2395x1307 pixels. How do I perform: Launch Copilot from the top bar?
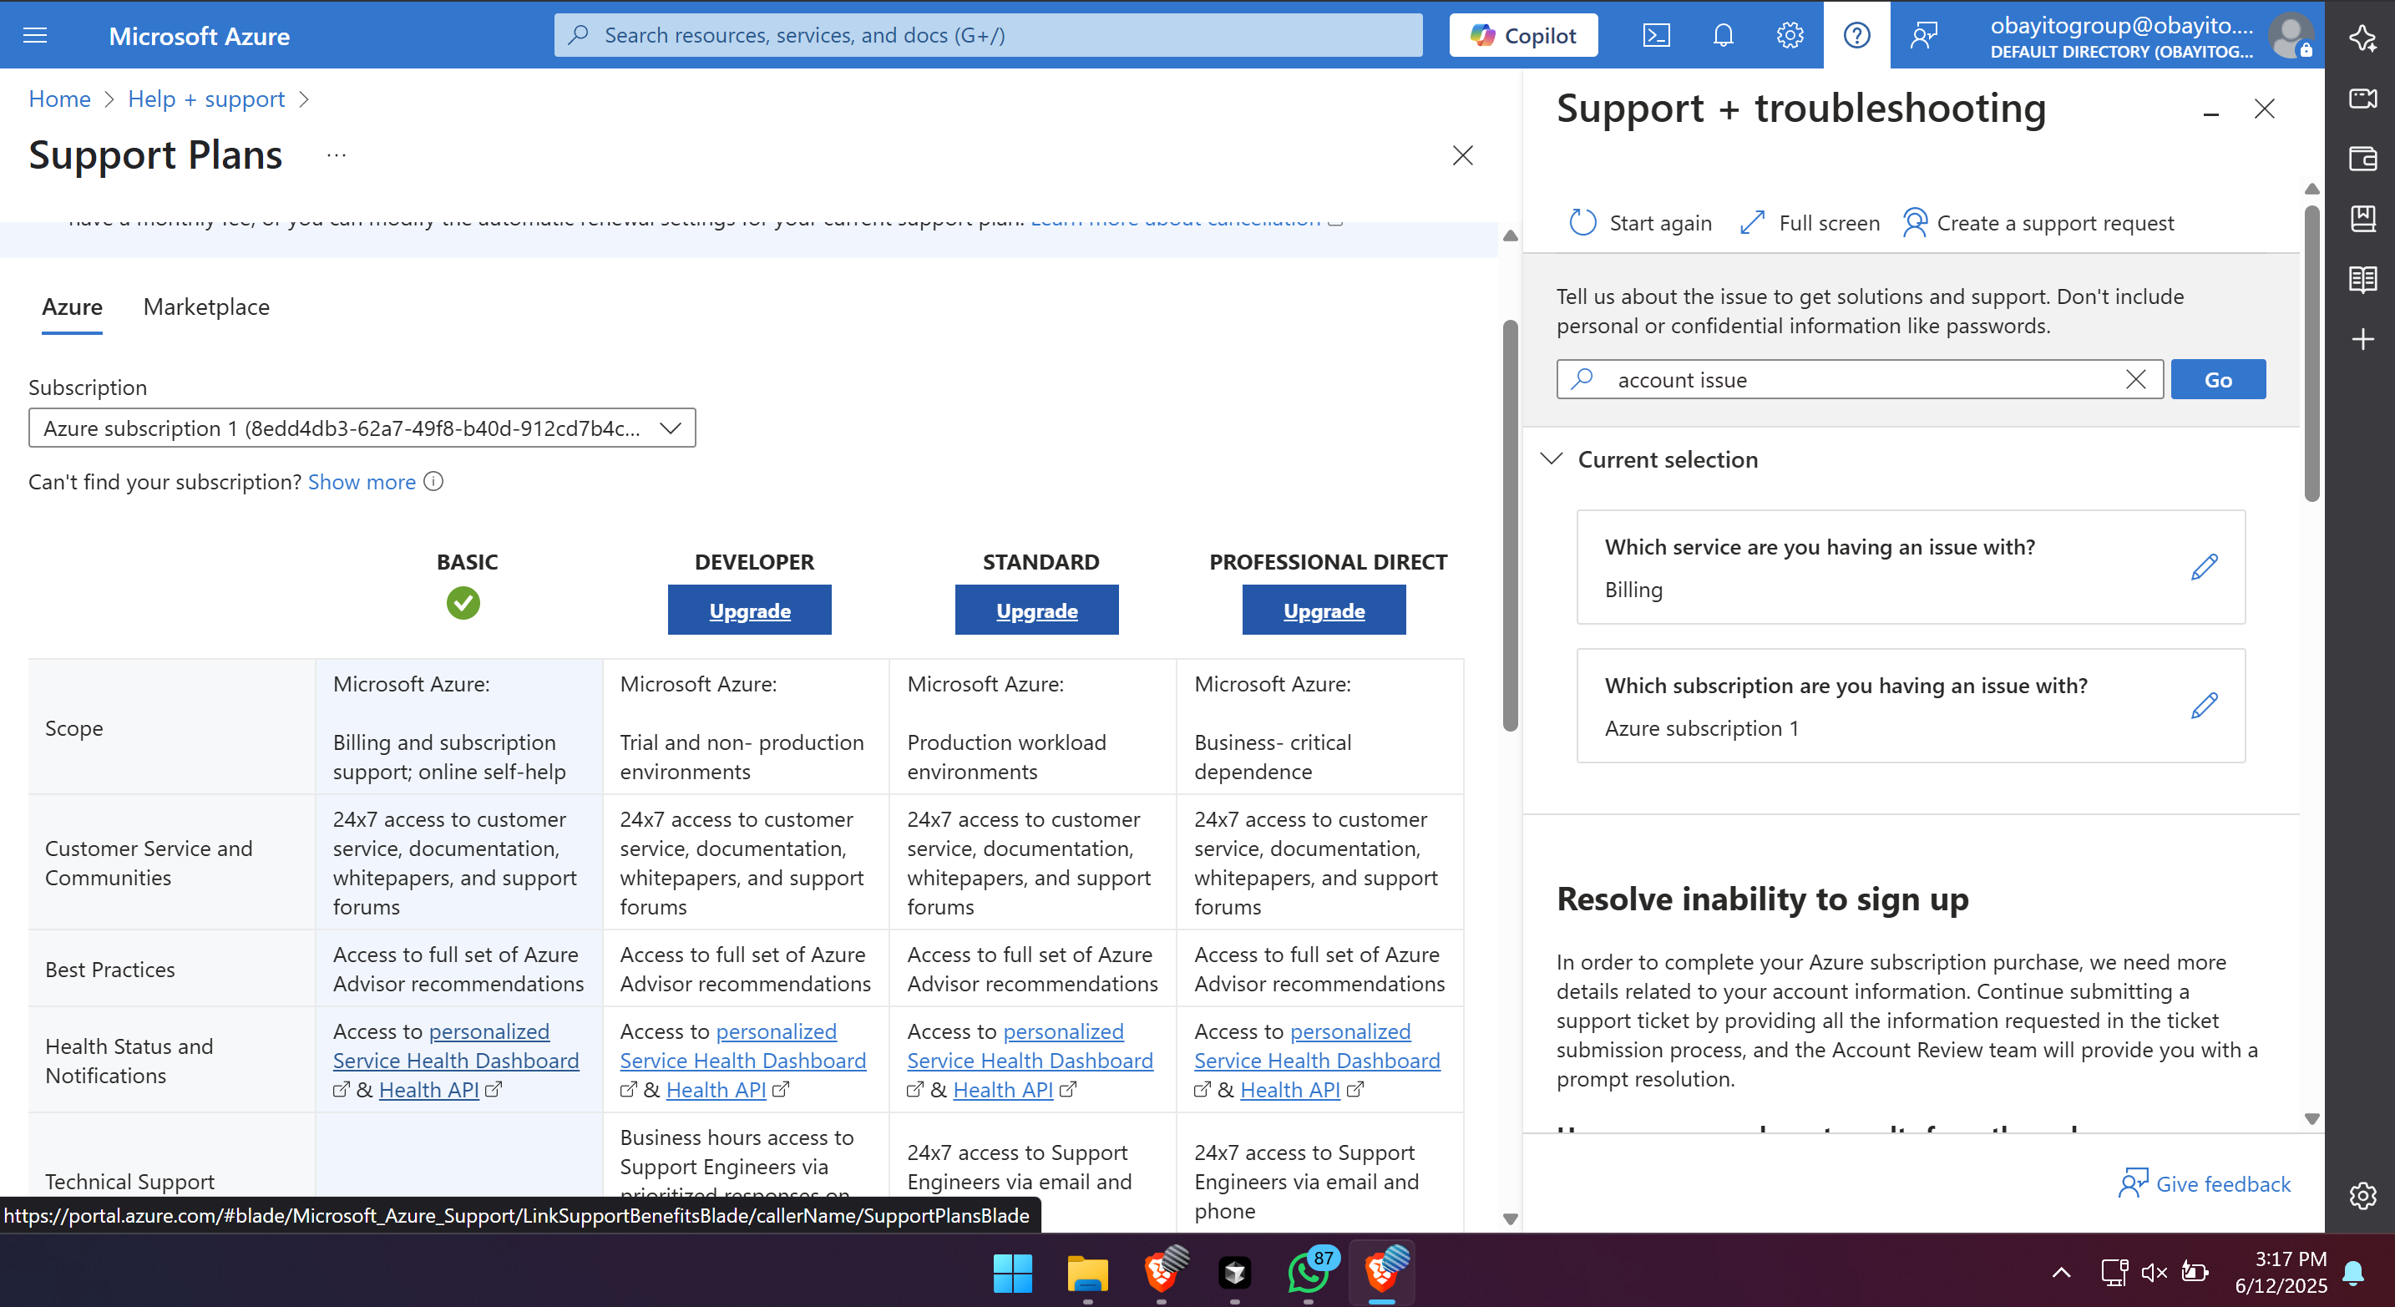point(1522,34)
